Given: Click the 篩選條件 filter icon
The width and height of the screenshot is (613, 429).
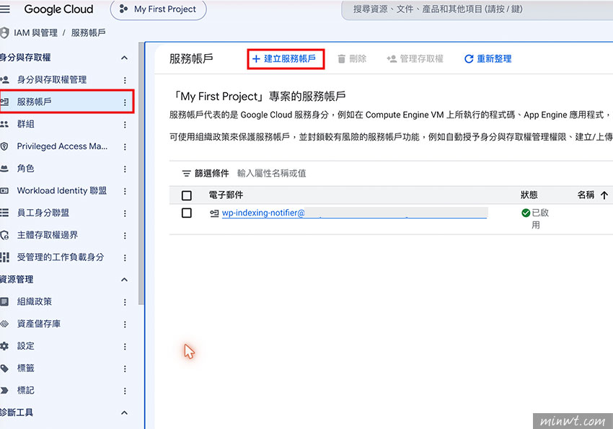Looking at the screenshot, I should [187, 174].
